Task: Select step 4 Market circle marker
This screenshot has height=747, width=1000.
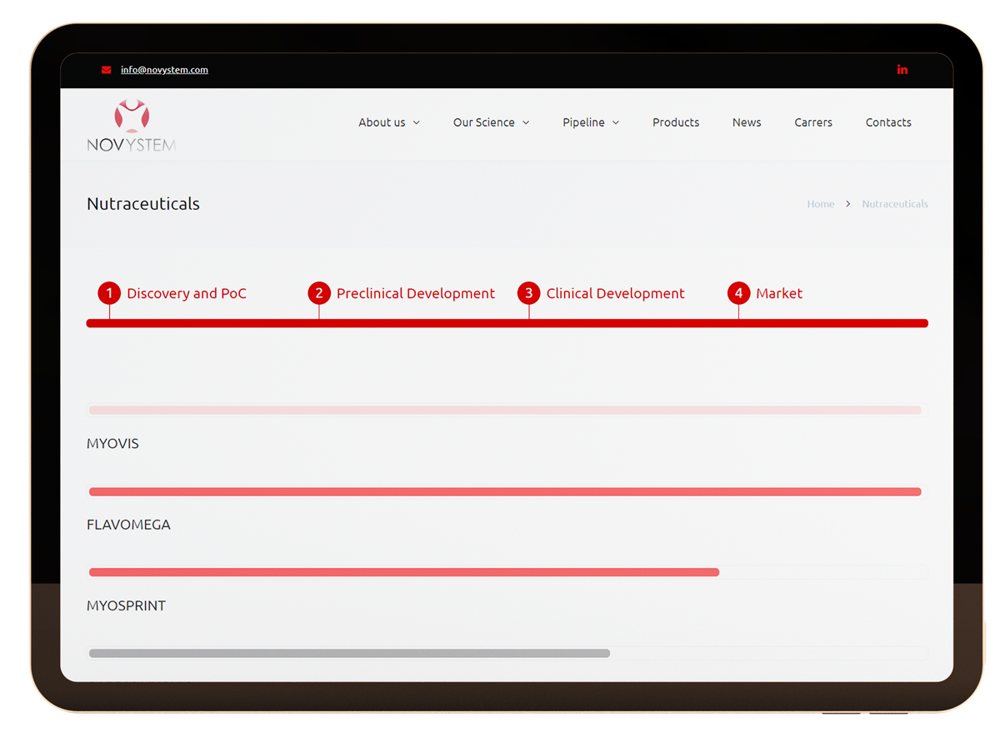Action: pos(738,293)
